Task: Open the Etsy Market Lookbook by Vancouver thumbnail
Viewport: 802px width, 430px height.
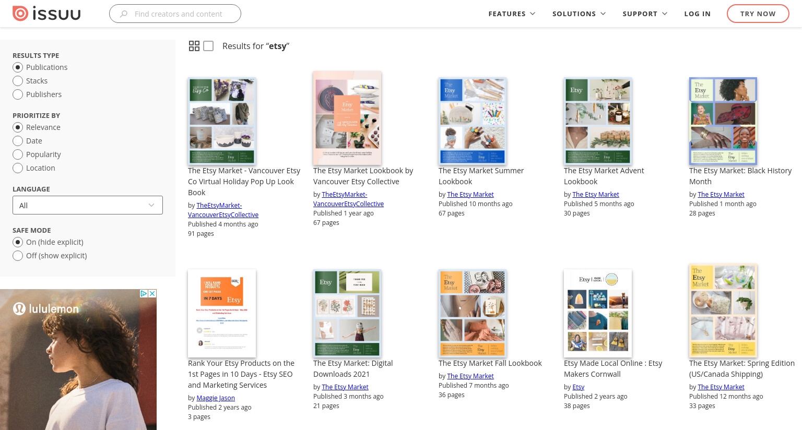Action: 347,118
